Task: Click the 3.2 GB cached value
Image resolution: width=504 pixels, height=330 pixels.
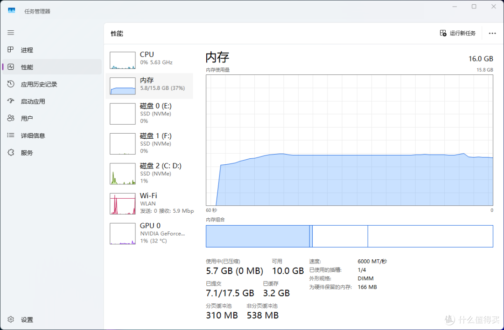Action: 276,293
